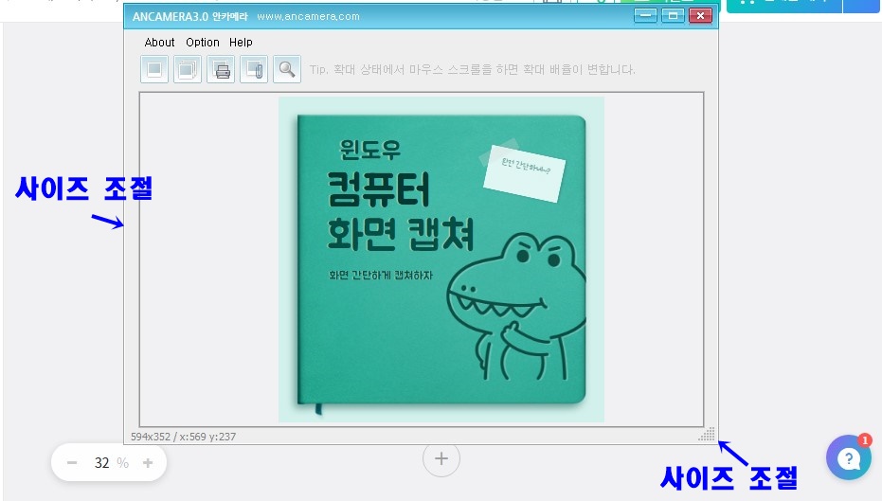Click the teal button behind the window

click(784, 6)
